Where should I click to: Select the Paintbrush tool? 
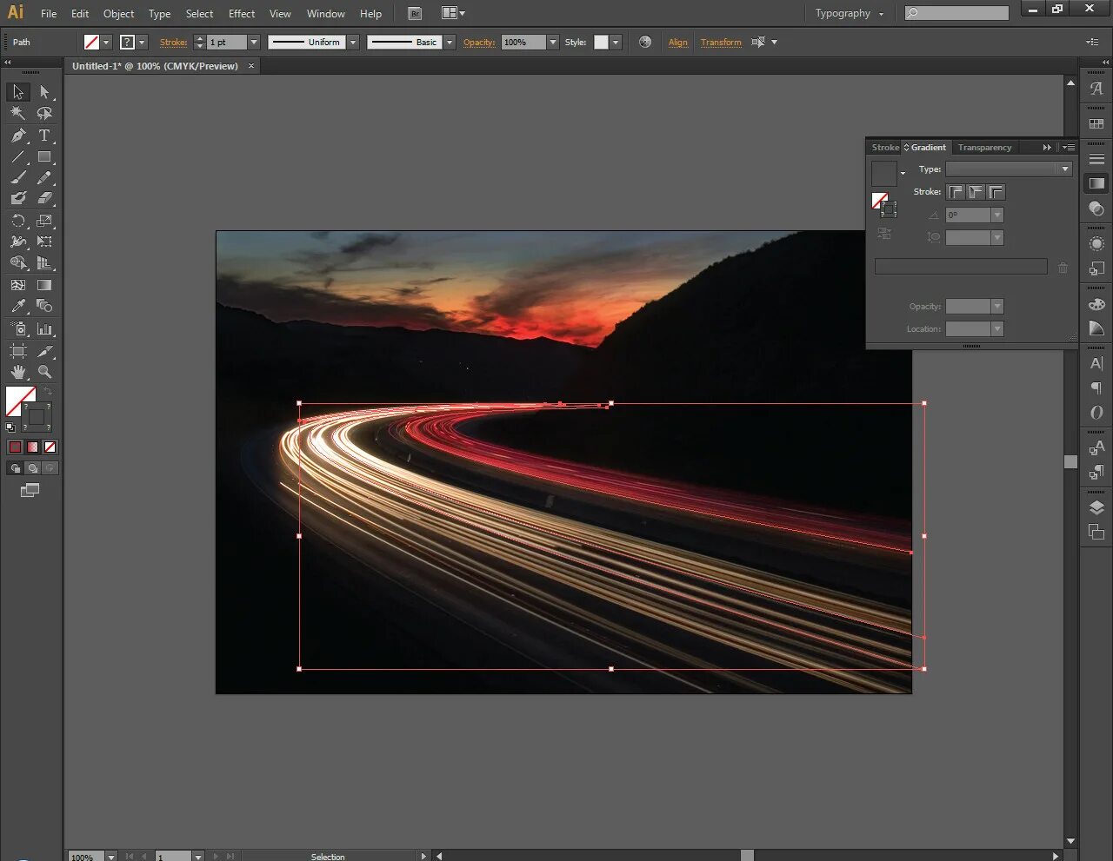click(18, 177)
